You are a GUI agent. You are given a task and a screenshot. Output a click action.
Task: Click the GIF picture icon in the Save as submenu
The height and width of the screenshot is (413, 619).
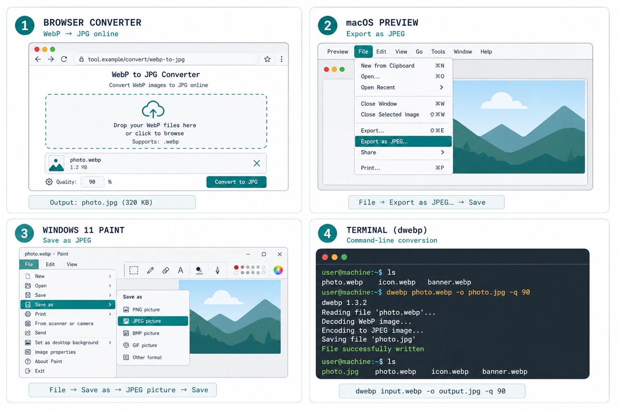[x=126, y=345]
